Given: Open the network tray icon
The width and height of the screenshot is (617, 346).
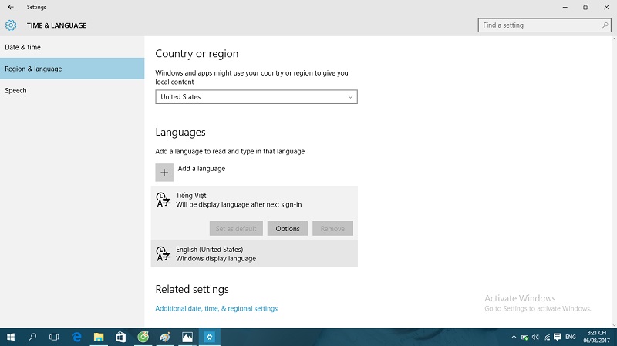Looking at the screenshot, I should coord(547,337).
